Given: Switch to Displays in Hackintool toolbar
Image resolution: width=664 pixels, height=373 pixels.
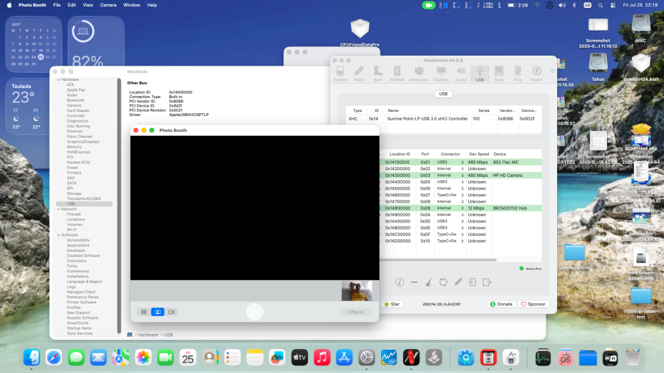Looking at the screenshot, I should pyautogui.click(x=441, y=74).
